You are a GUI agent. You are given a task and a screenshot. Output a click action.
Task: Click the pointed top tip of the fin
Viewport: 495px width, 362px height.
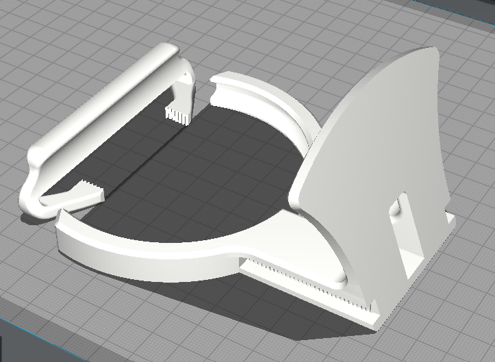click(x=431, y=51)
